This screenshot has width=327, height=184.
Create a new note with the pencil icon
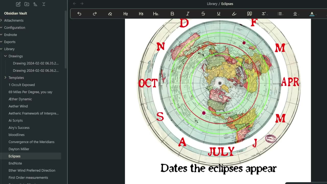[18, 4]
